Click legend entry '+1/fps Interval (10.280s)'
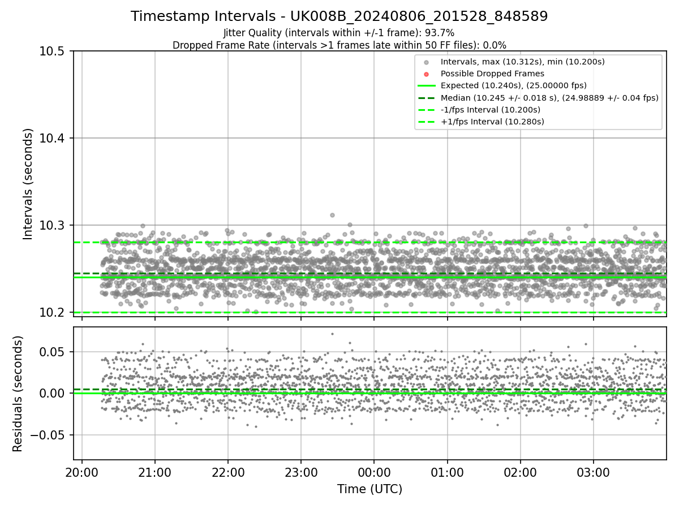 coord(492,122)
